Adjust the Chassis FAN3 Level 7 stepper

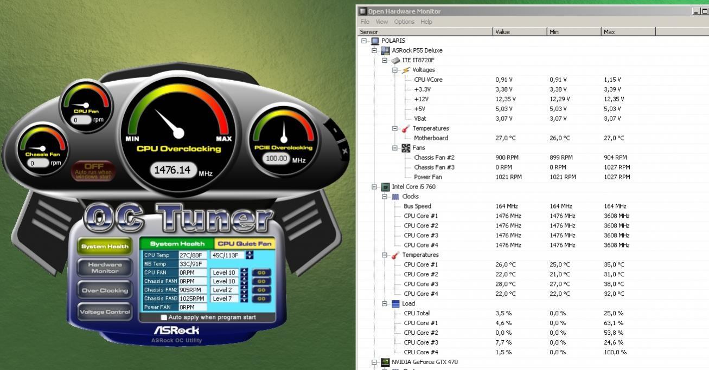245,298
